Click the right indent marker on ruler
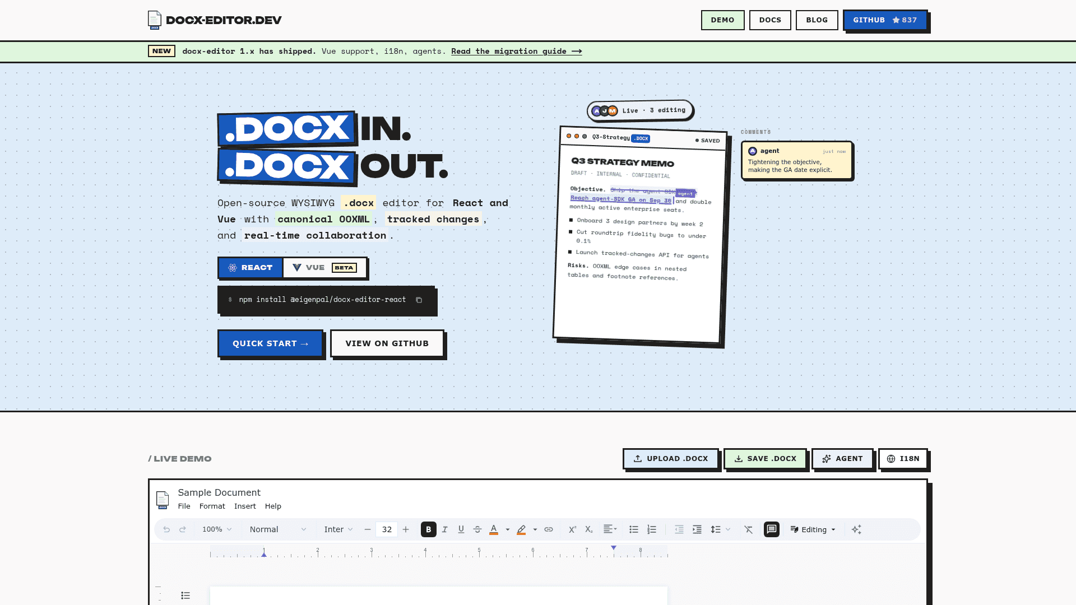 tap(614, 547)
